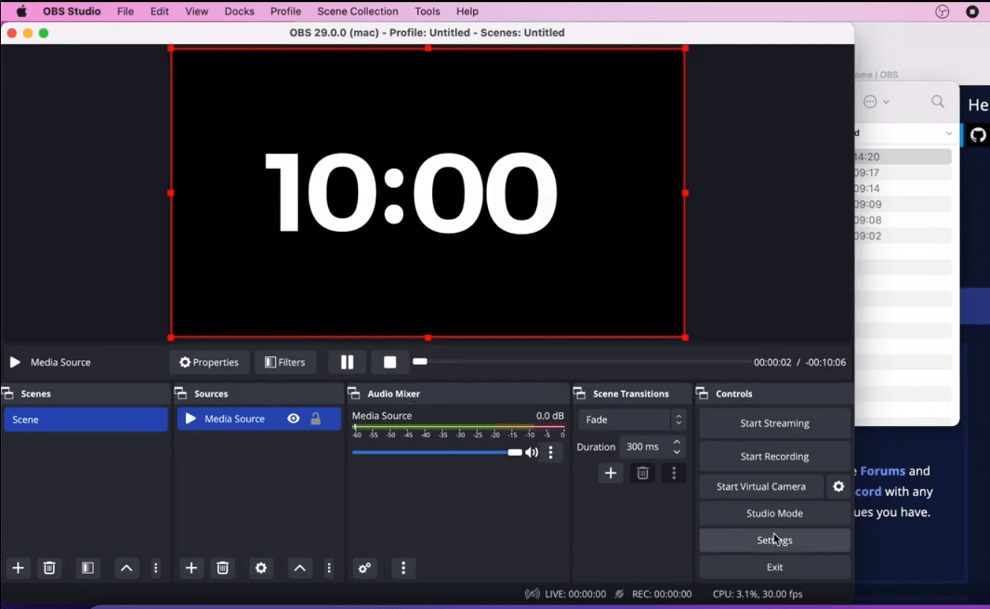Image resolution: width=990 pixels, height=609 pixels.
Task: Toggle the lock on Media Source
Action: coord(315,419)
